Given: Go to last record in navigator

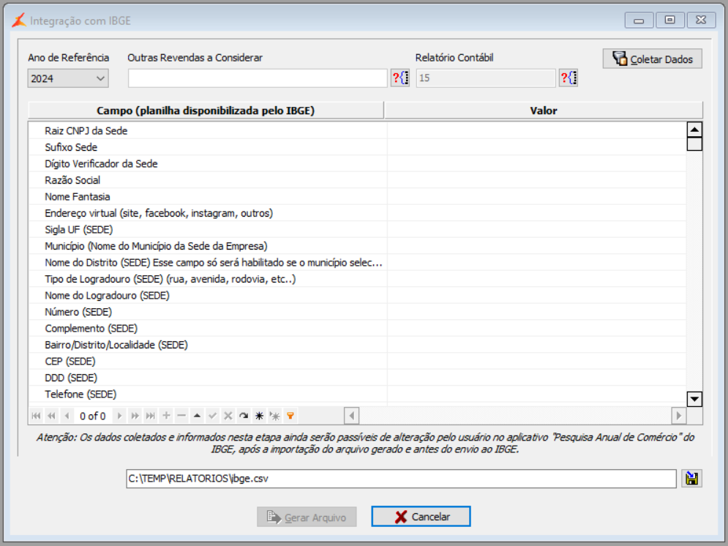Looking at the screenshot, I should [150, 416].
